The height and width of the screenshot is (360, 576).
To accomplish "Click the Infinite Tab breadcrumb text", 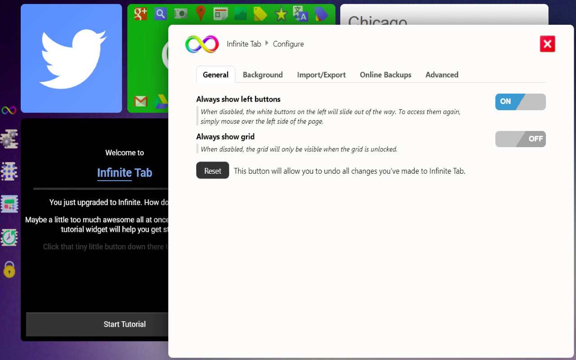I will [244, 44].
